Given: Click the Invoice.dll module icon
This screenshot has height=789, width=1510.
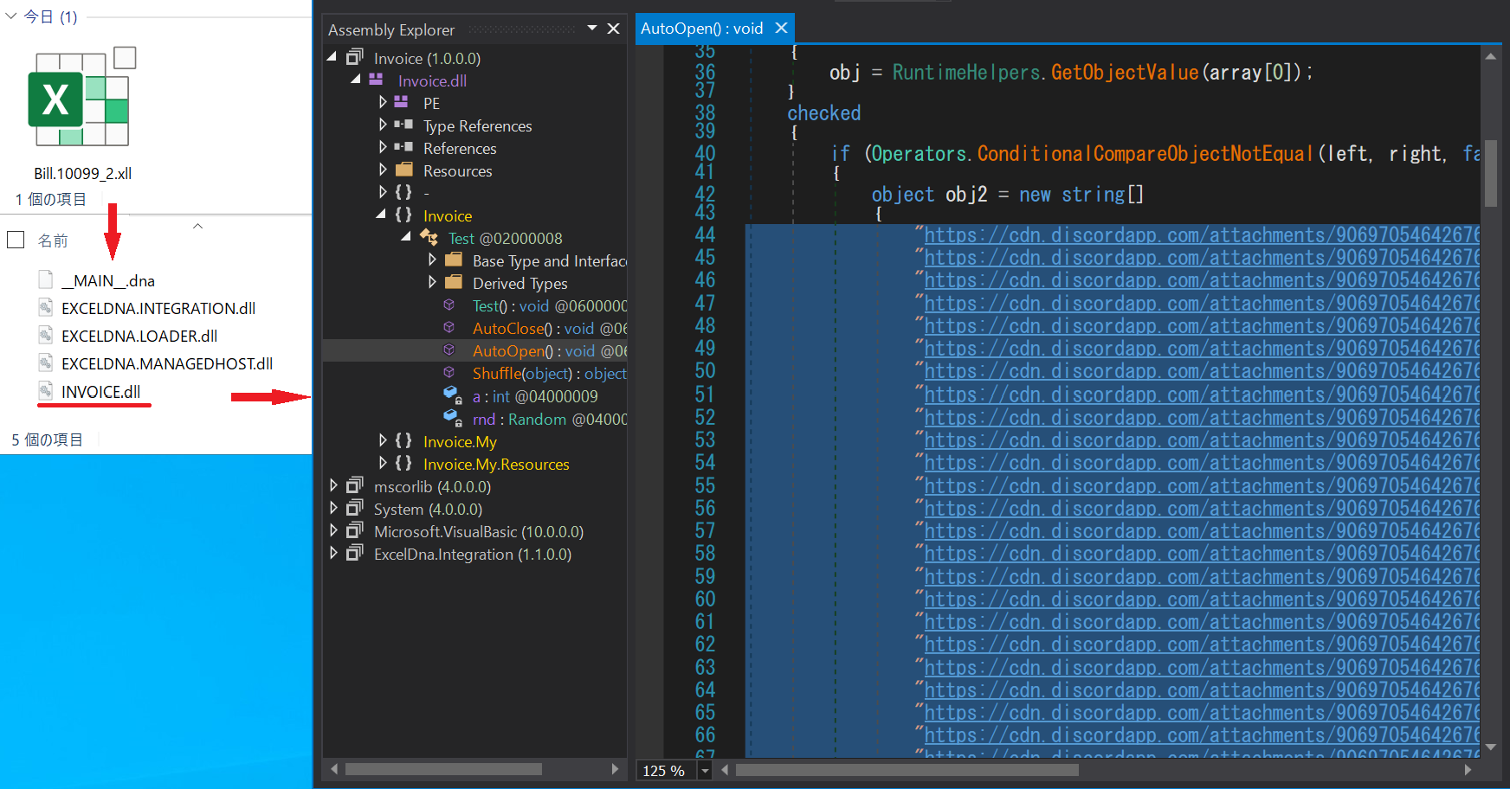Looking at the screenshot, I should pos(376,80).
